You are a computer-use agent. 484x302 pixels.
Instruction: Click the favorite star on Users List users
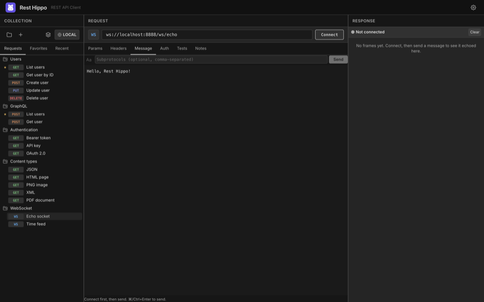coord(5,67)
